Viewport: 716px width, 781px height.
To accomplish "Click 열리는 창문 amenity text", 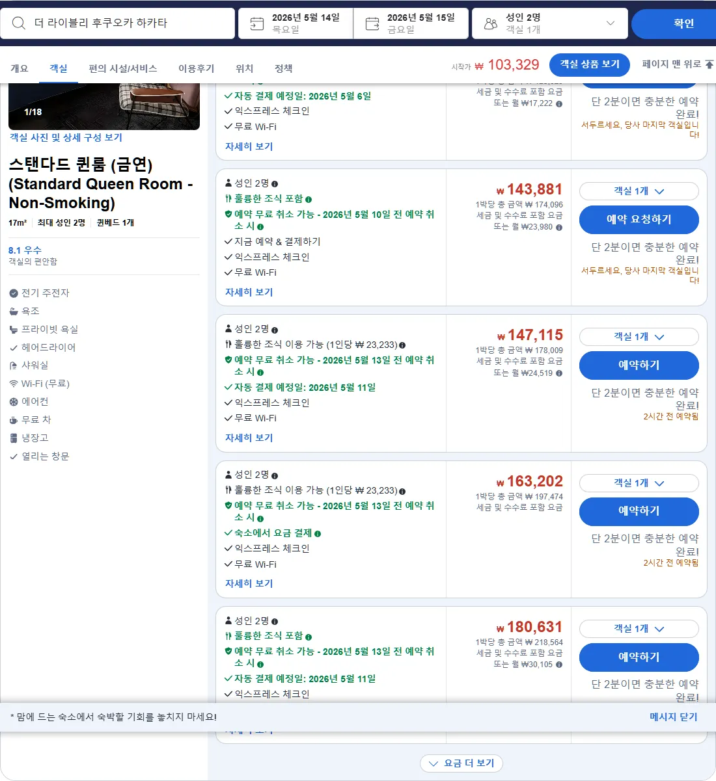I will 45,457.
